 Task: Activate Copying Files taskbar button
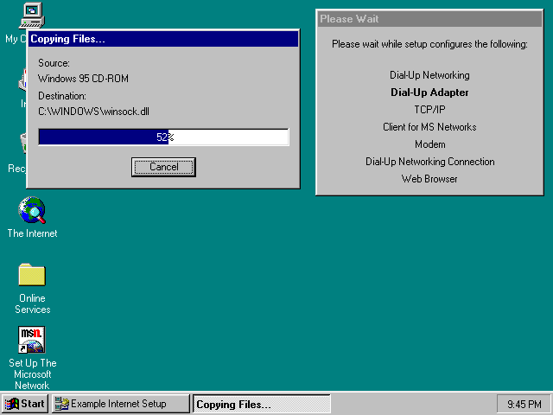coord(261,404)
